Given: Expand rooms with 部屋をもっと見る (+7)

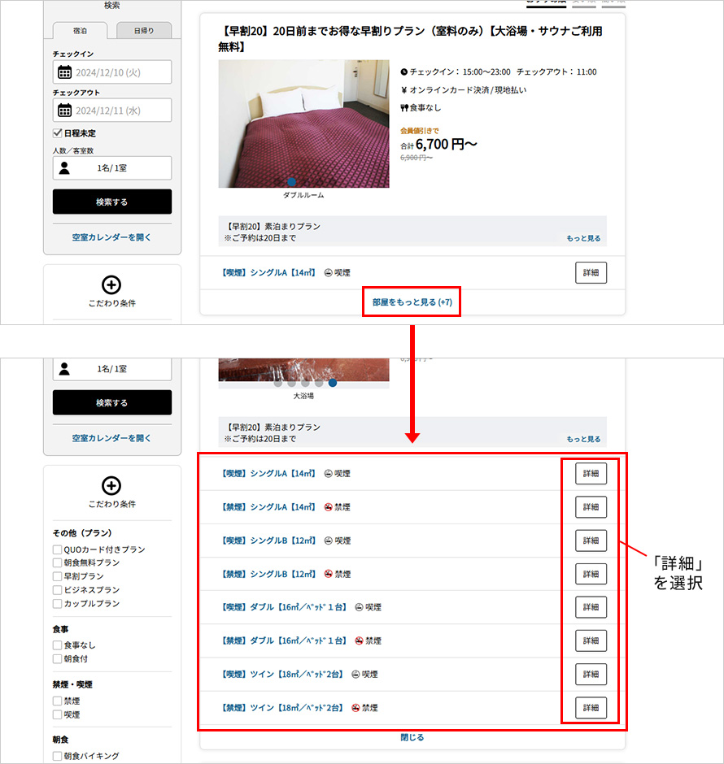Looking at the screenshot, I should 412,302.
